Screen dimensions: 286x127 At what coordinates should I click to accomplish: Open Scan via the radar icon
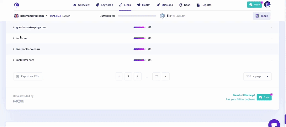[181, 5]
